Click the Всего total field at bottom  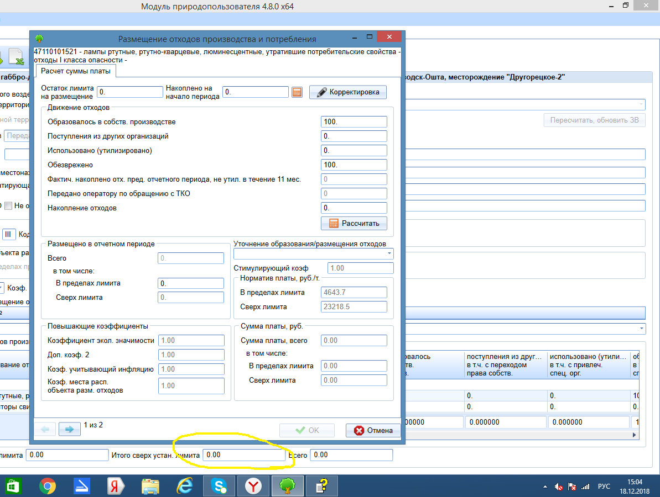pos(351,455)
